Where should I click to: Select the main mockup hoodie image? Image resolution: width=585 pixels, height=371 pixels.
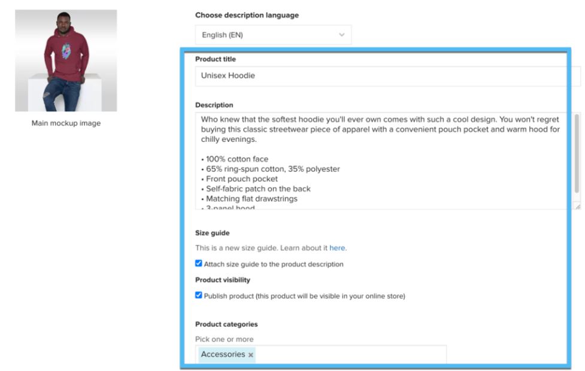(66, 60)
